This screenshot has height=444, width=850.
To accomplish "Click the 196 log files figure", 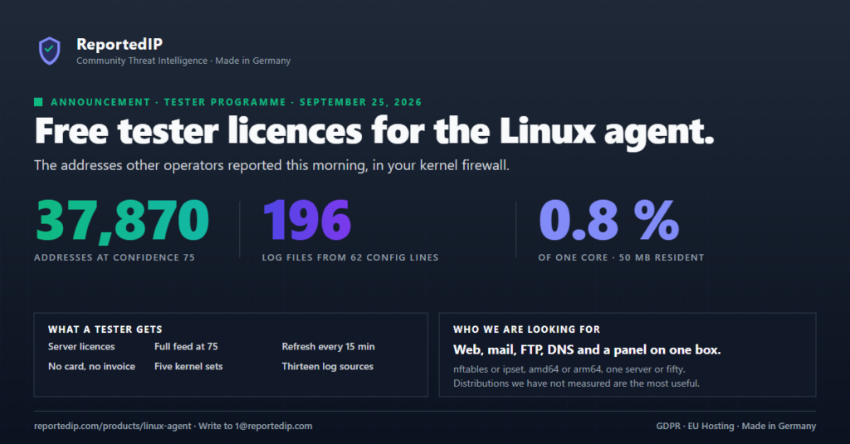I will 307,220.
